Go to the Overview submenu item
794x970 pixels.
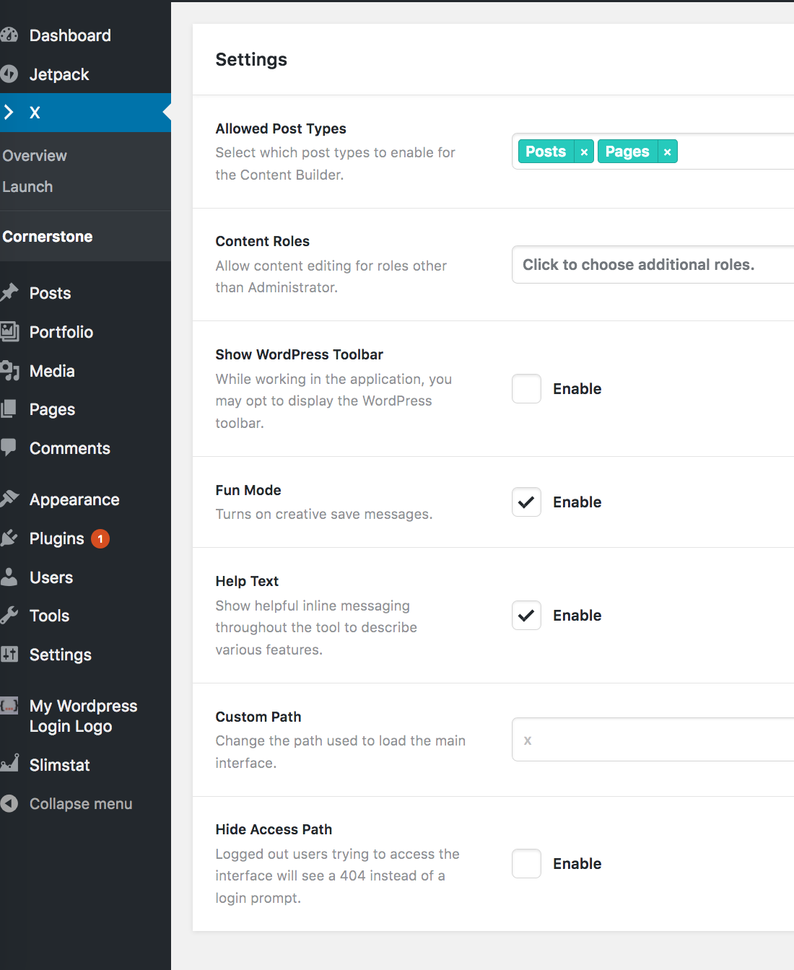click(35, 156)
